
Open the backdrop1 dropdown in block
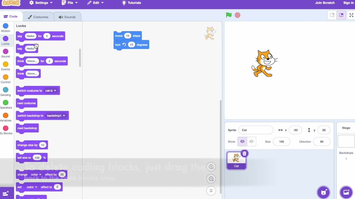[64, 116]
